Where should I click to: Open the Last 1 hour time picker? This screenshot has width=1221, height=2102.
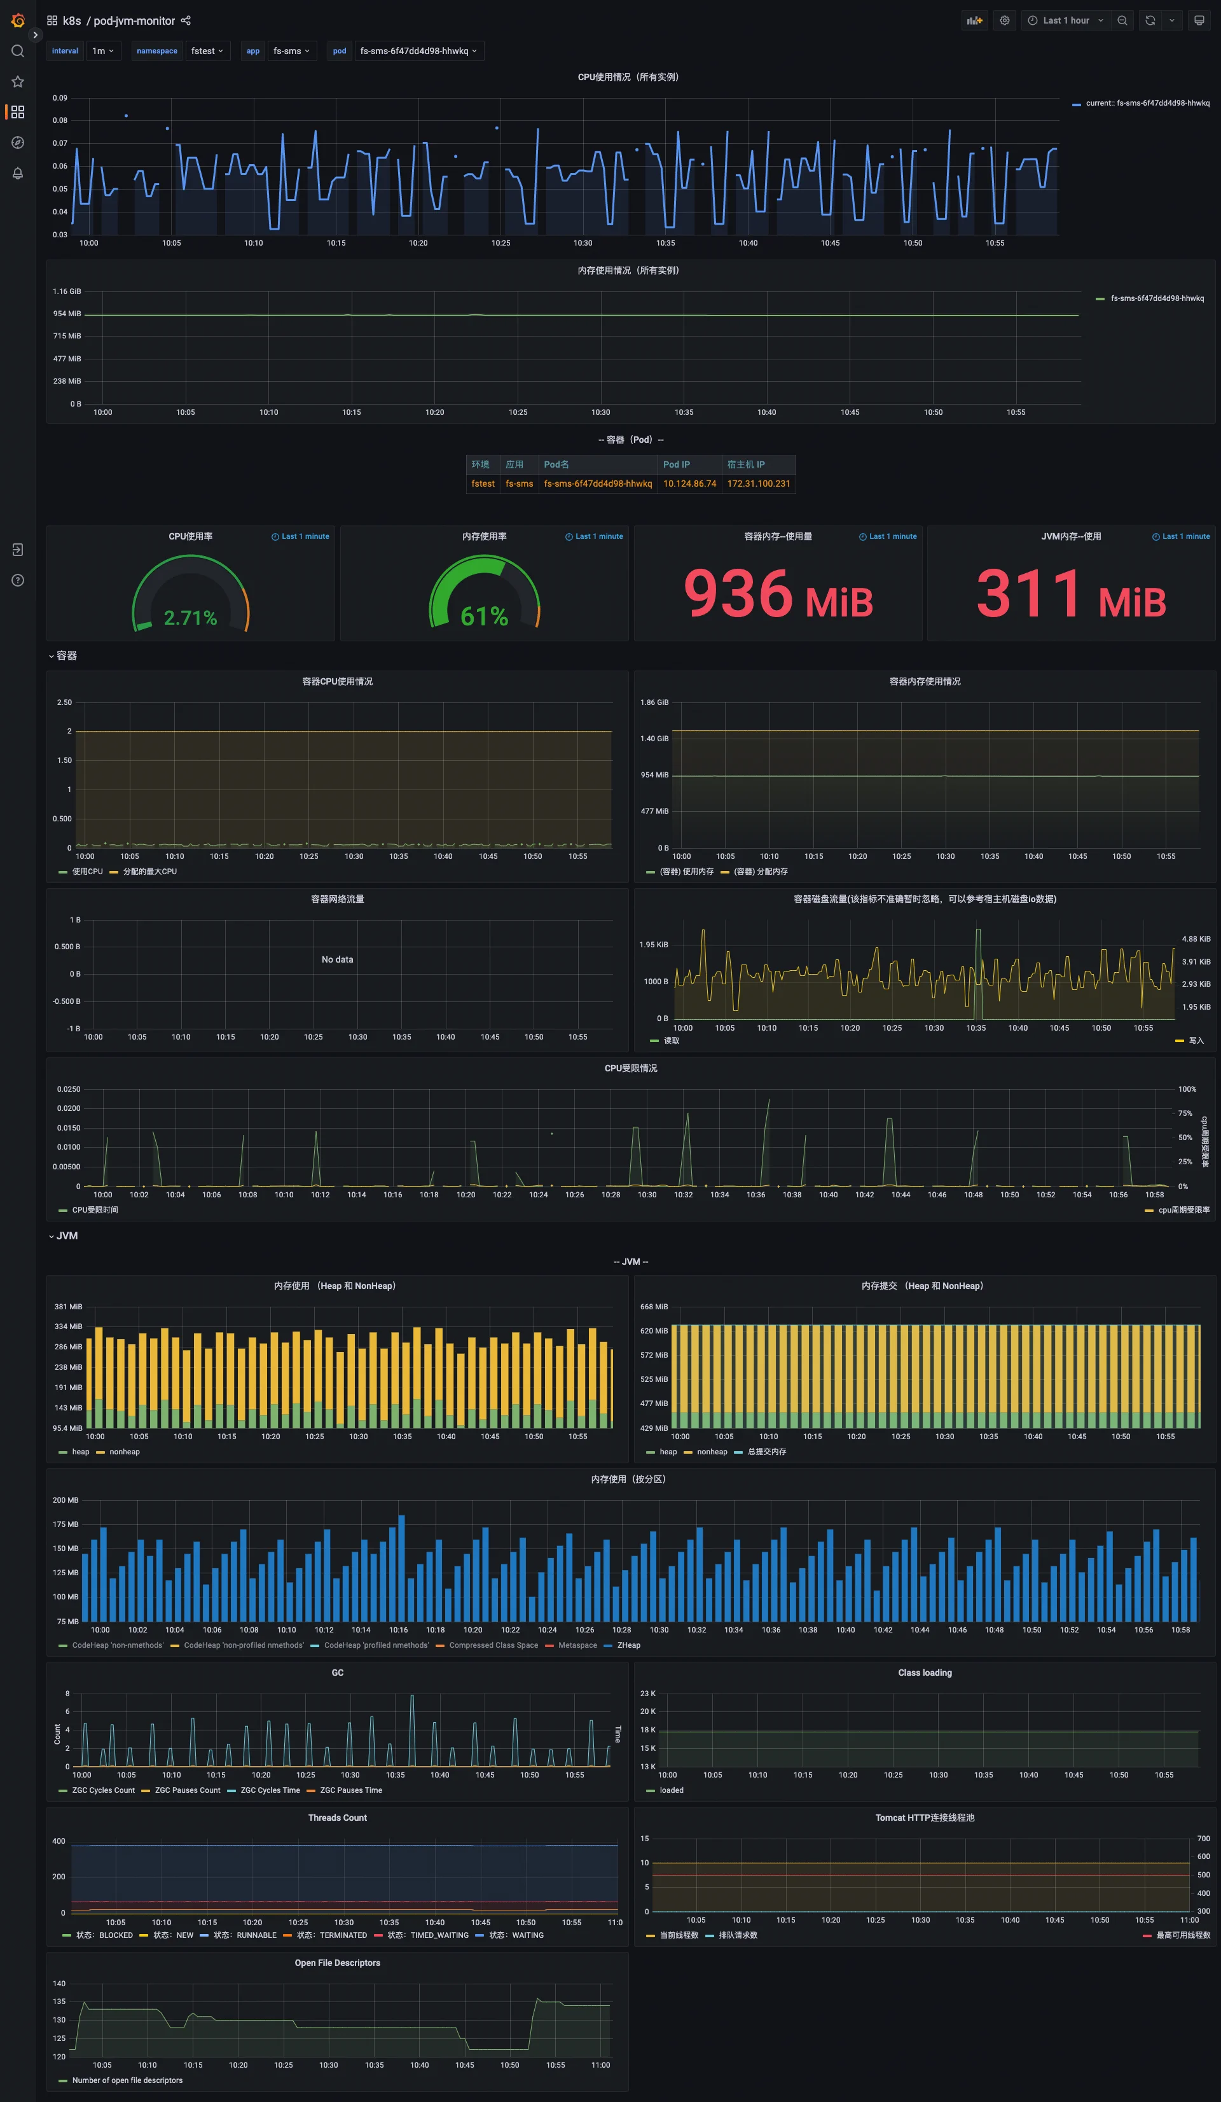[x=1065, y=21]
